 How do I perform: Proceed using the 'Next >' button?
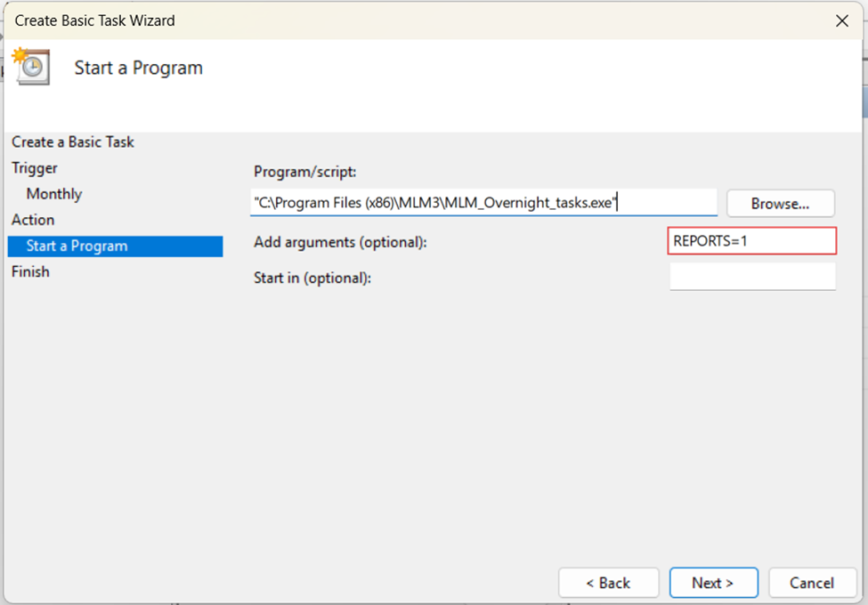[x=713, y=583]
